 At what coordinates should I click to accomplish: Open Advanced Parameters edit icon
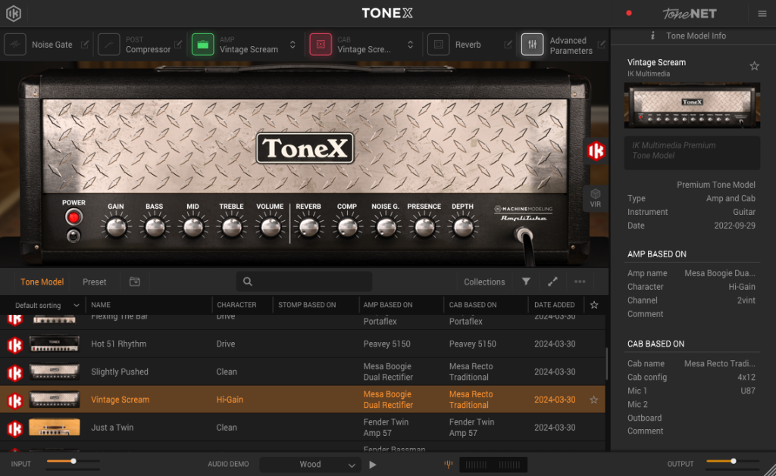(x=601, y=45)
